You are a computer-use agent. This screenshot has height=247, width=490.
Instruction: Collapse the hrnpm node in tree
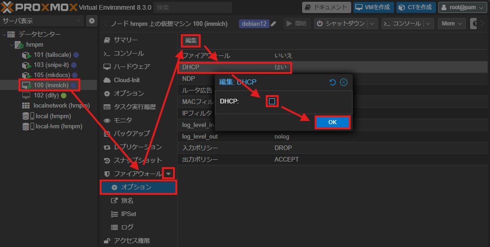pos(12,45)
